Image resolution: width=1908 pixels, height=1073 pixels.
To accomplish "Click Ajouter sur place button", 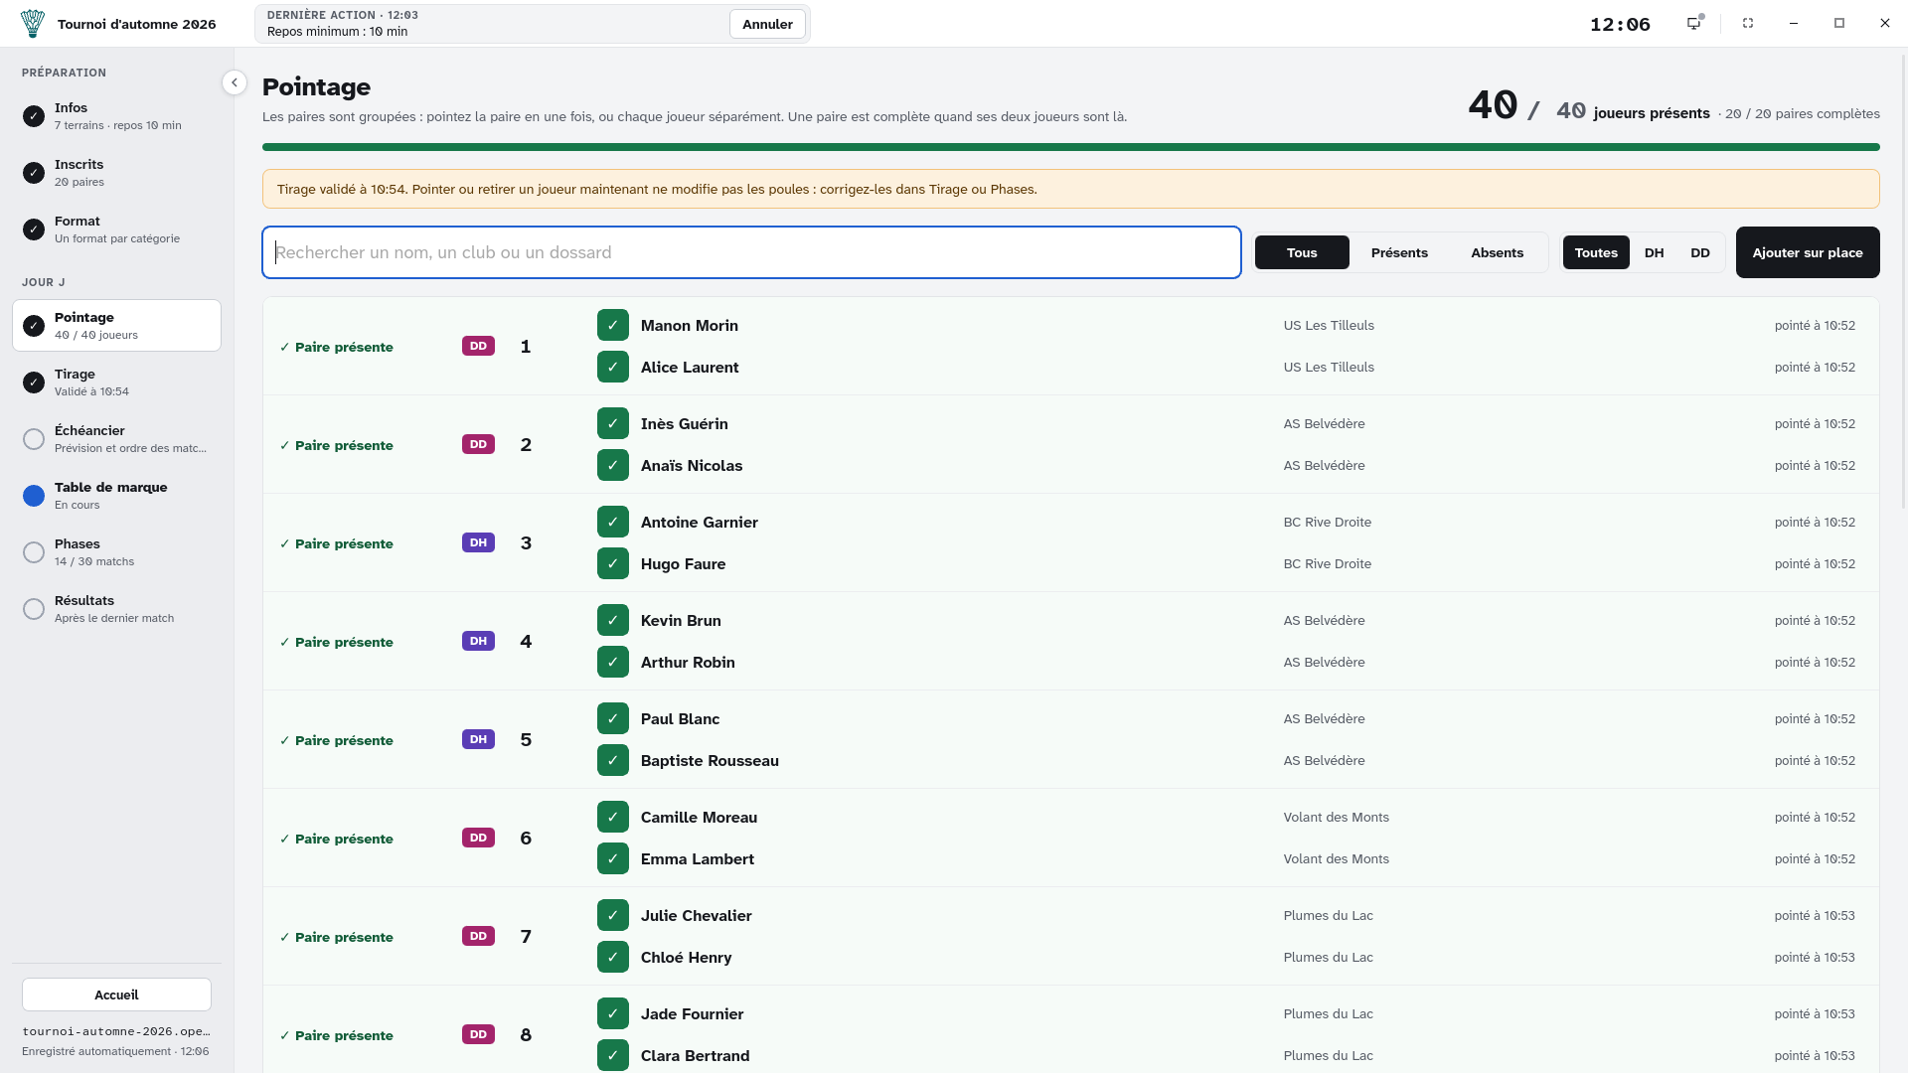I will pyautogui.click(x=1808, y=252).
